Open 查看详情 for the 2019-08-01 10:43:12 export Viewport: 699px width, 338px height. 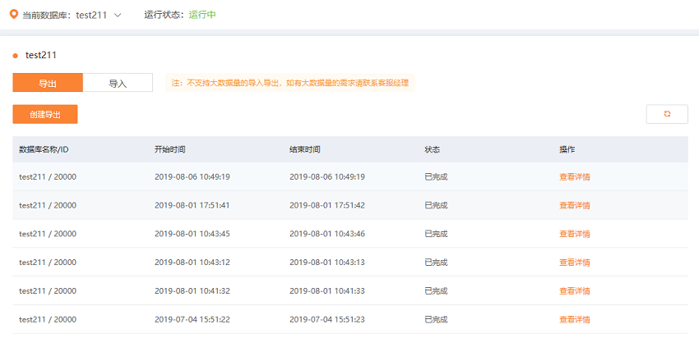point(575,263)
